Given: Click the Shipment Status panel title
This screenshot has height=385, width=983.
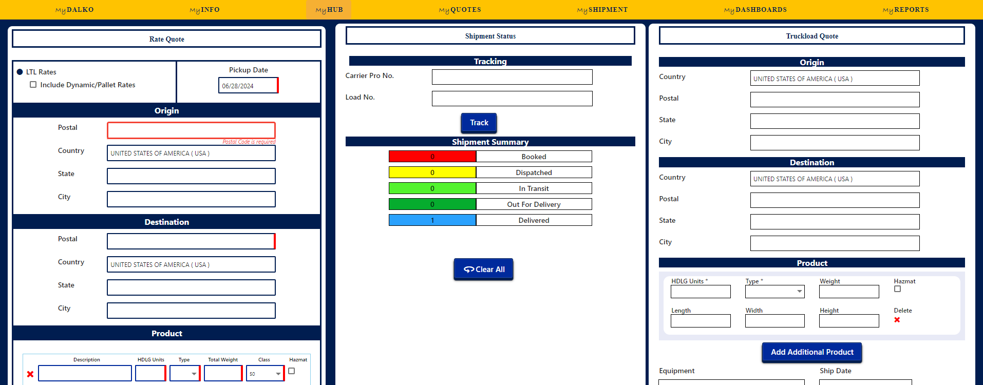Looking at the screenshot, I should pyautogui.click(x=490, y=36).
